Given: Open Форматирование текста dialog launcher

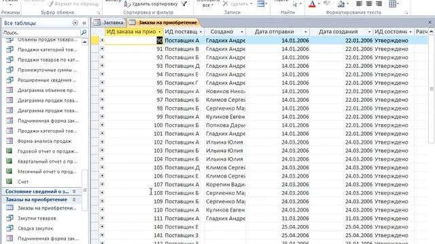Looking at the screenshot, I should (406, 13).
